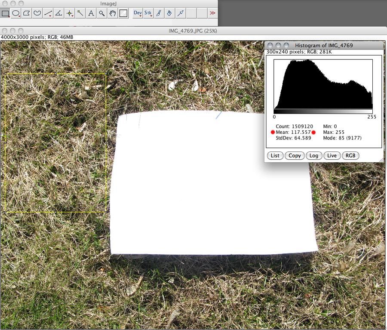387x330 pixels.
Task: Open the Stk stacks menu
Action: tap(148, 13)
